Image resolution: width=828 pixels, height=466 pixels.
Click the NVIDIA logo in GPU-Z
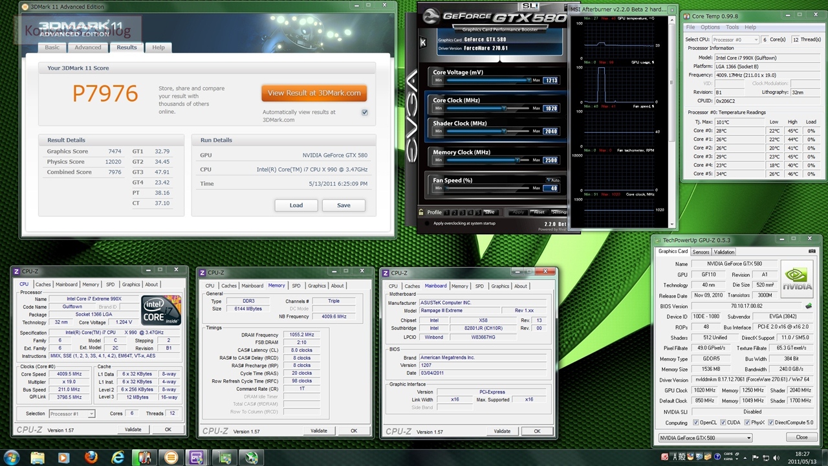[x=797, y=279]
